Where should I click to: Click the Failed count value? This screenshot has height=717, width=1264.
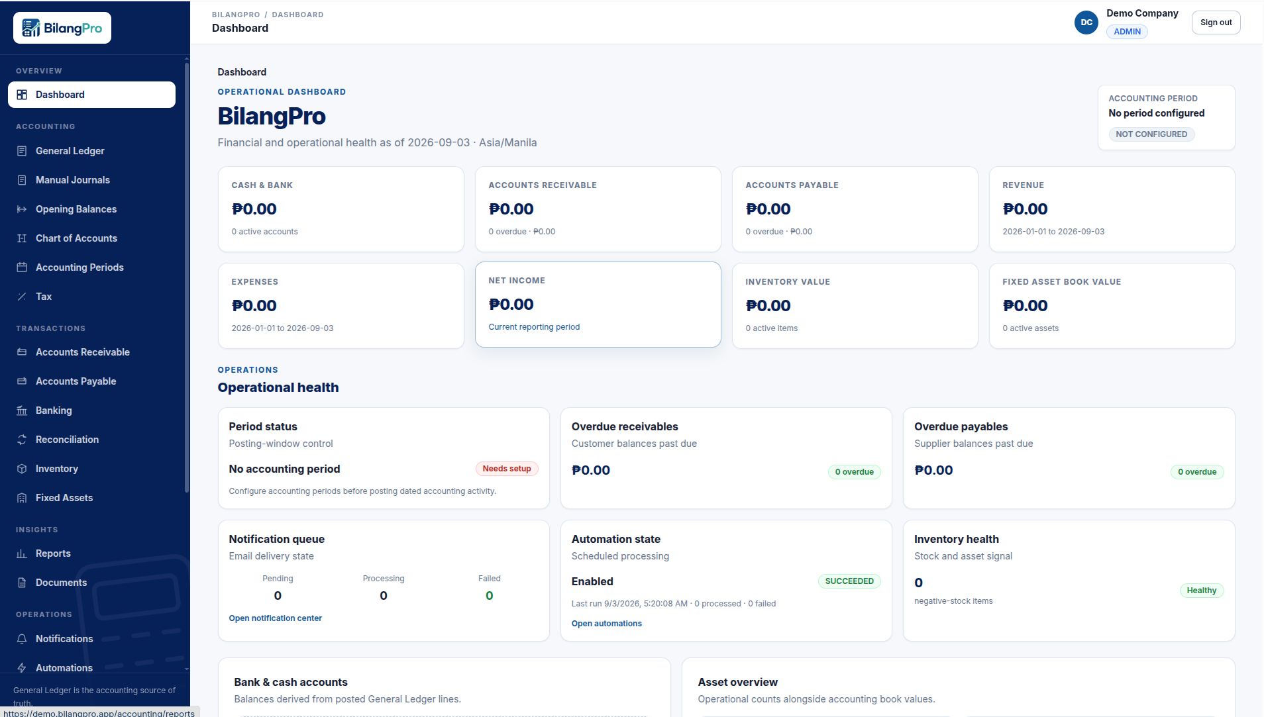(x=489, y=596)
